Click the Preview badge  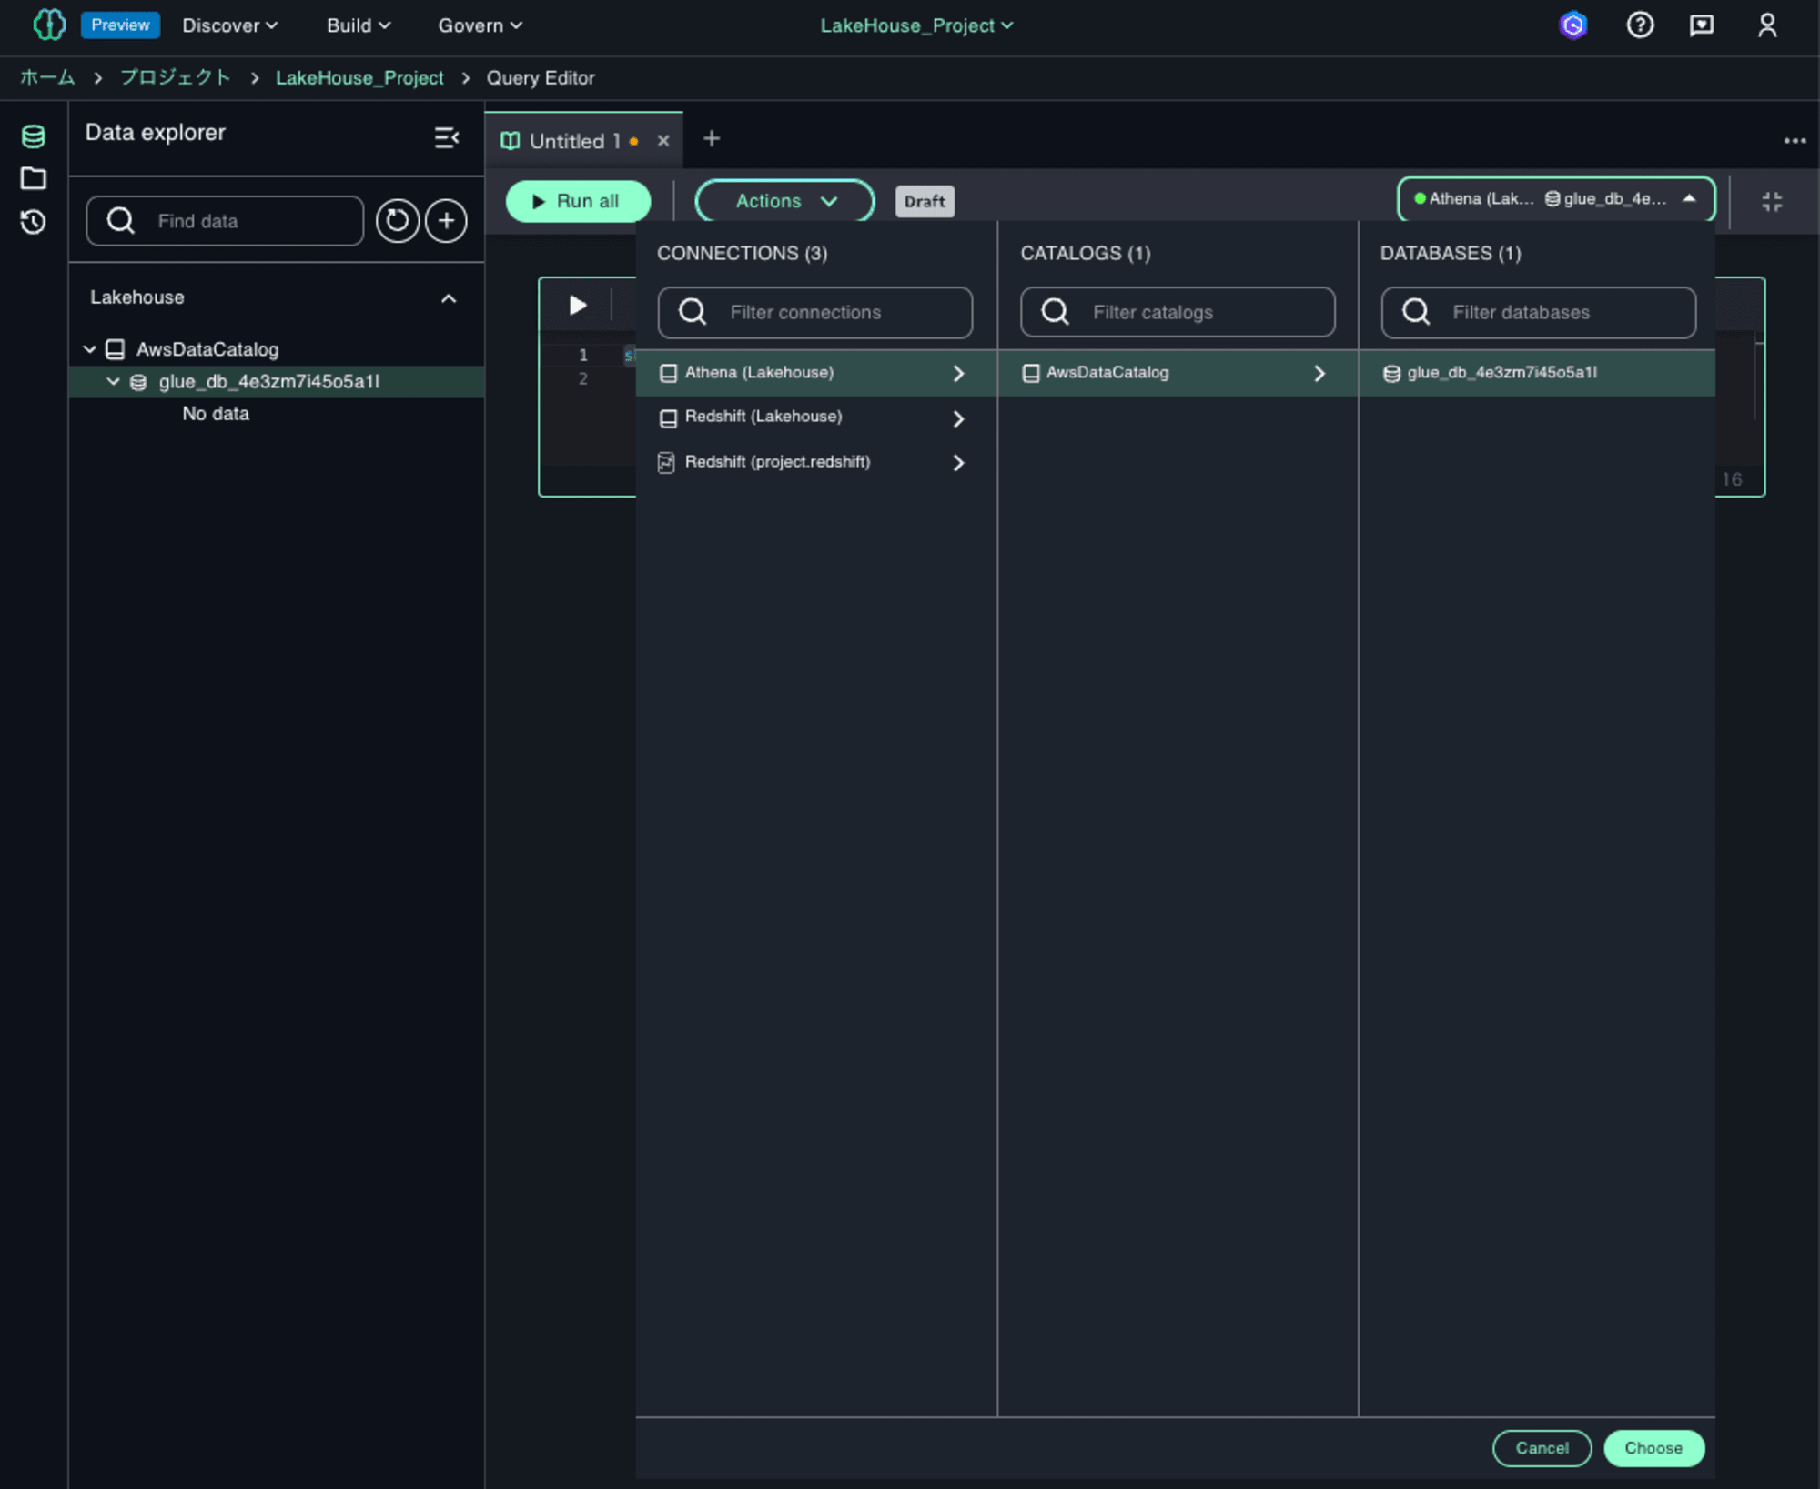[120, 25]
